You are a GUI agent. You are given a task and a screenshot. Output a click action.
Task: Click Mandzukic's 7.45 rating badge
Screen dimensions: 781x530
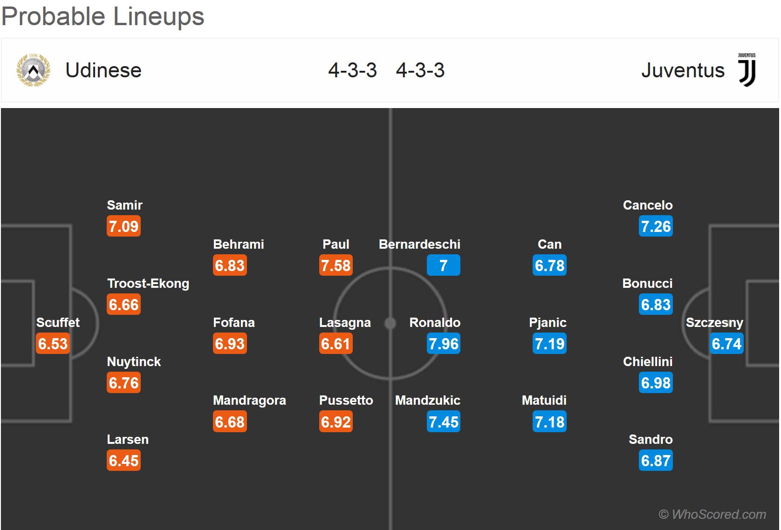pos(444,422)
